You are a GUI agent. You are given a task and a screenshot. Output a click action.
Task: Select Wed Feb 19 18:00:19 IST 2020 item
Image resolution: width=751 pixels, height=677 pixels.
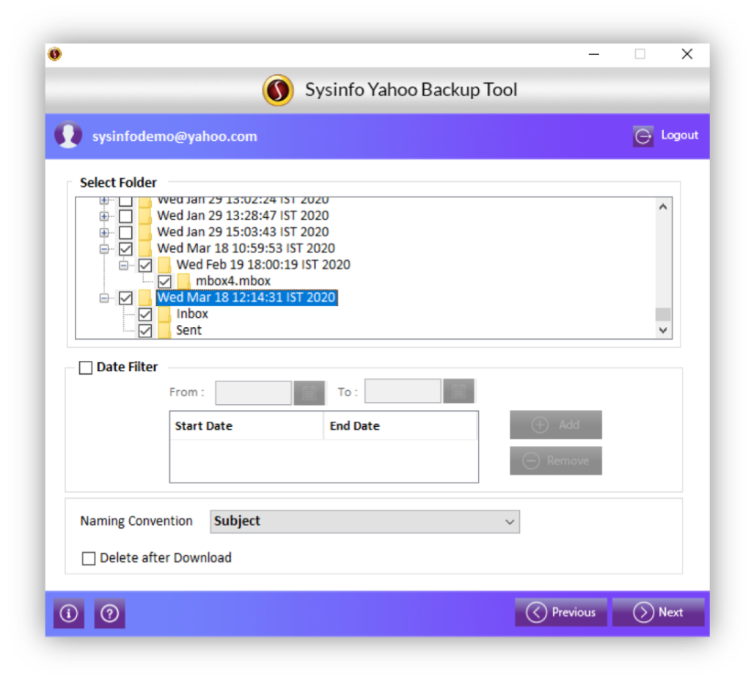coord(263,265)
